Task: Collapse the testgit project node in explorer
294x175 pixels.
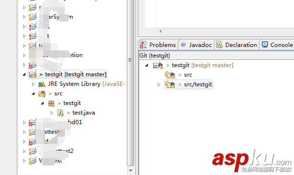Action: pos(24,74)
